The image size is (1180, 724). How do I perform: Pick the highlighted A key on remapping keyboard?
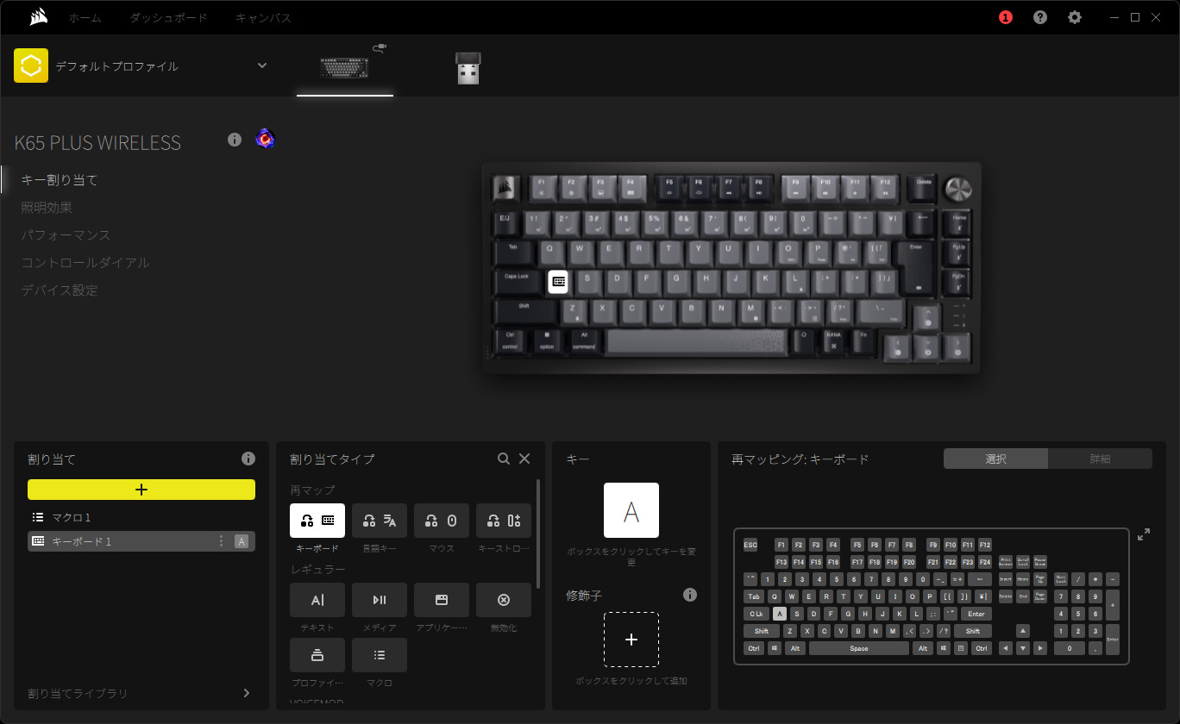(x=780, y=614)
